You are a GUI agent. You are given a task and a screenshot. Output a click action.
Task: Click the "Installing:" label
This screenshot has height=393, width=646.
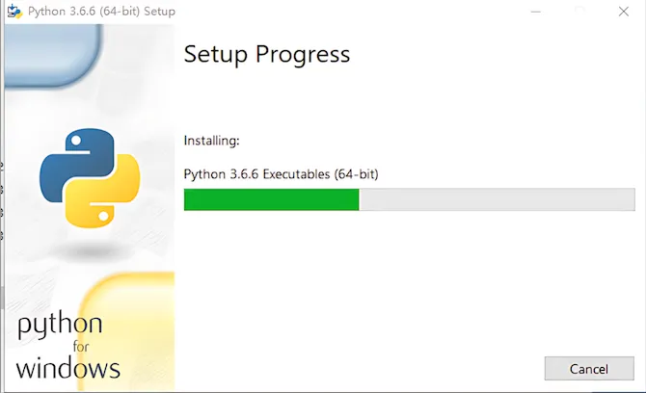click(x=211, y=141)
